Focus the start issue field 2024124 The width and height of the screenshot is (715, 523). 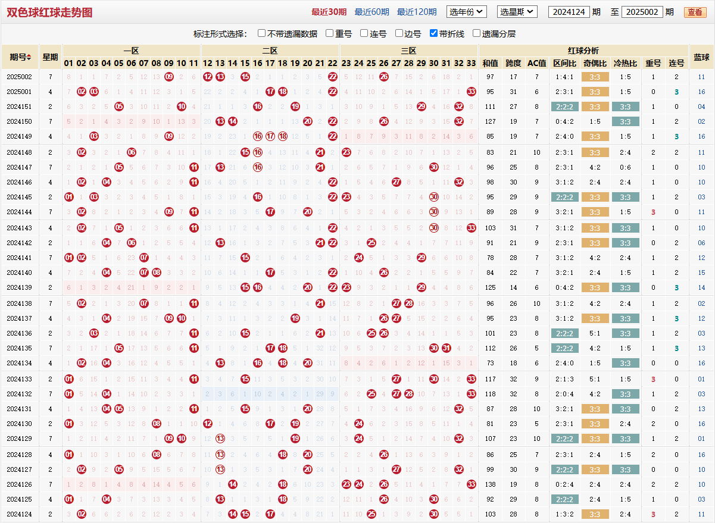pyautogui.click(x=569, y=12)
